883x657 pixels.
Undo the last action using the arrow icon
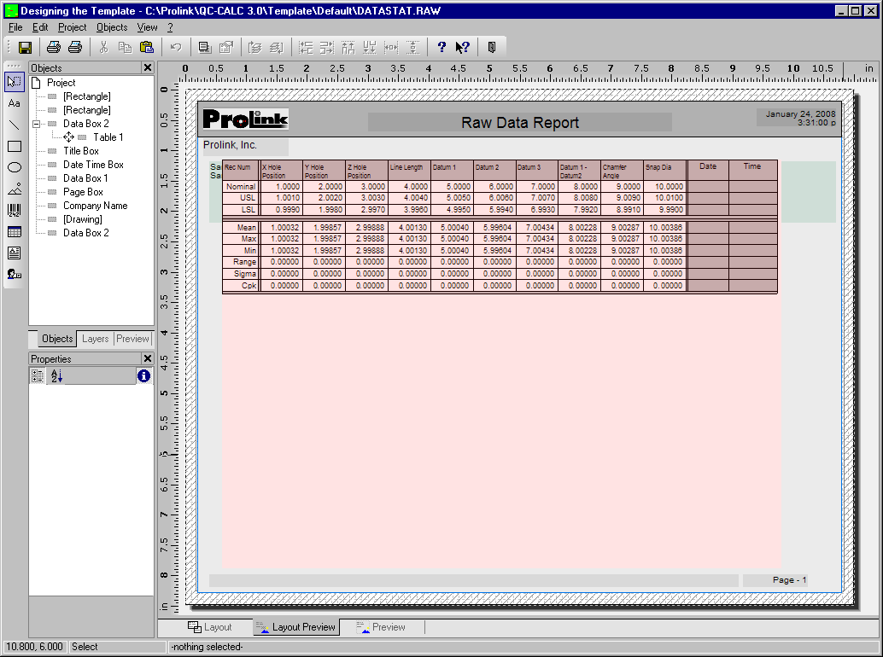pyautogui.click(x=176, y=48)
